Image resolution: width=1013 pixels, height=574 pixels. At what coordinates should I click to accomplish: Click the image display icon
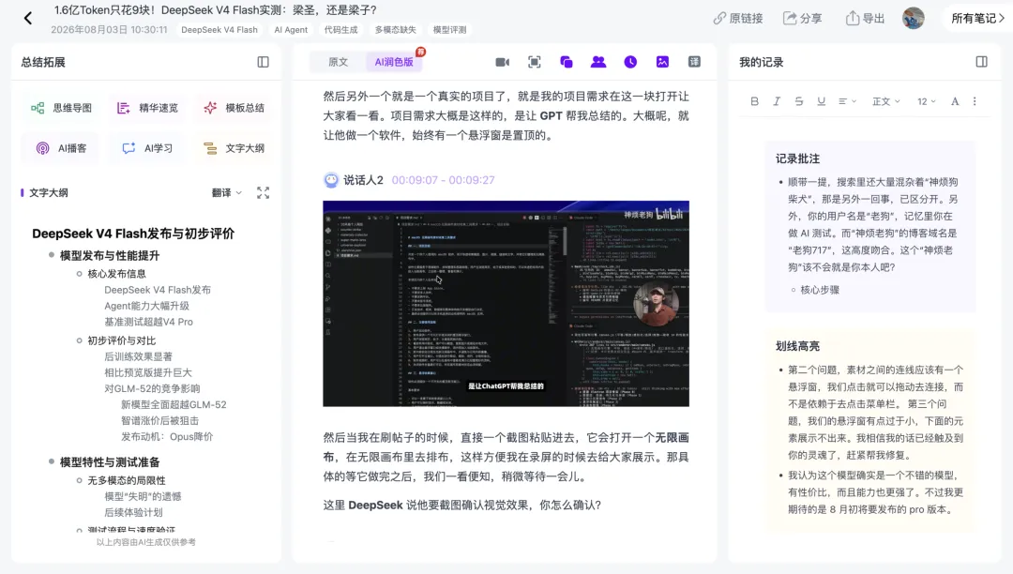coord(662,62)
